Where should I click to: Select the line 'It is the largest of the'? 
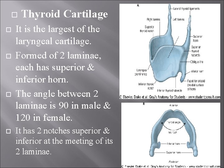point(58,29)
